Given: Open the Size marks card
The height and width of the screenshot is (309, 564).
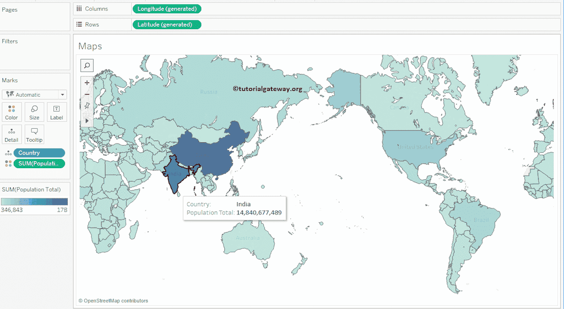Looking at the screenshot, I should [34, 112].
